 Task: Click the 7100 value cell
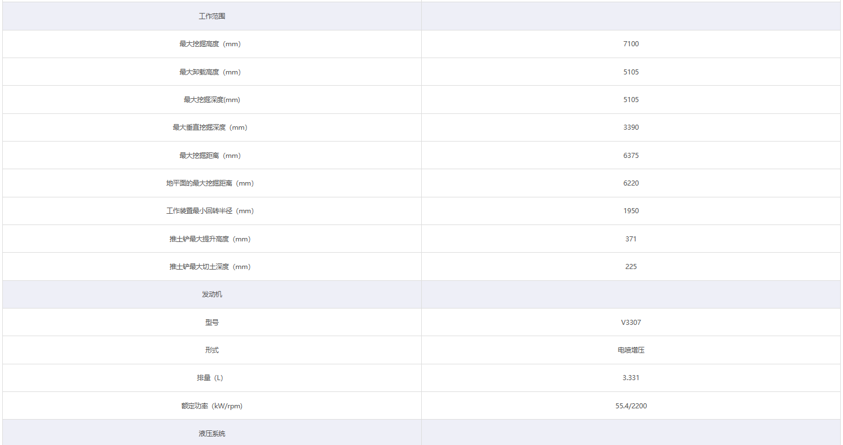click(631, 44)
